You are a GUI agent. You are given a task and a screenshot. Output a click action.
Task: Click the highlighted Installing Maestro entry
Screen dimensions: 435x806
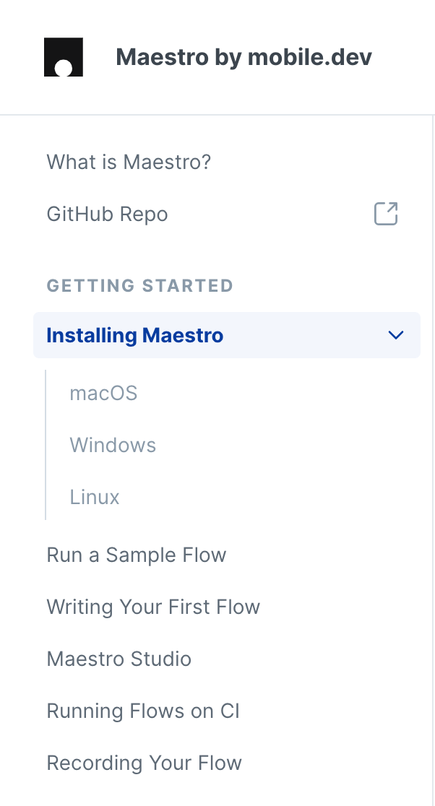coord(134,335)
